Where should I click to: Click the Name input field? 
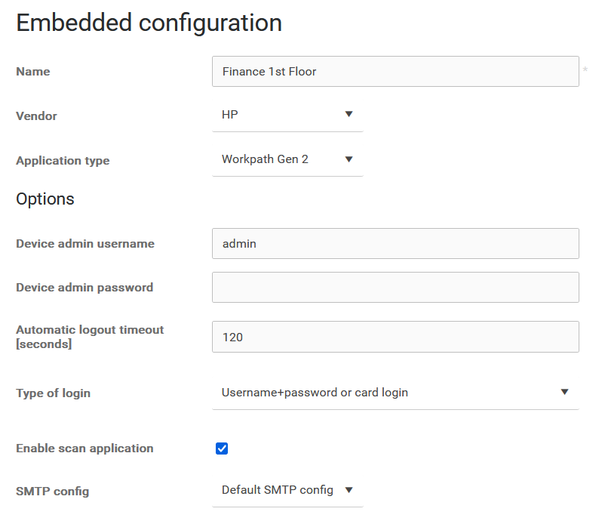(x=395, y=72)
